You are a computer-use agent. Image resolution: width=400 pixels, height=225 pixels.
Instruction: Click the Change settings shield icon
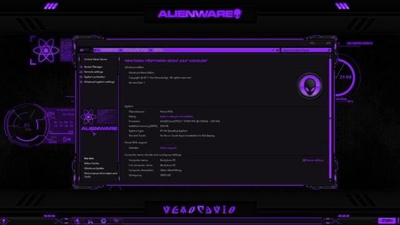pyautogui.click(x=304, y=161)
